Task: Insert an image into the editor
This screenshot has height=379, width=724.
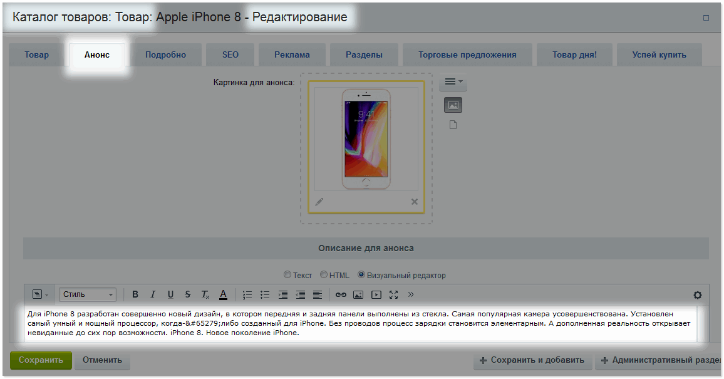Action: 358,294
